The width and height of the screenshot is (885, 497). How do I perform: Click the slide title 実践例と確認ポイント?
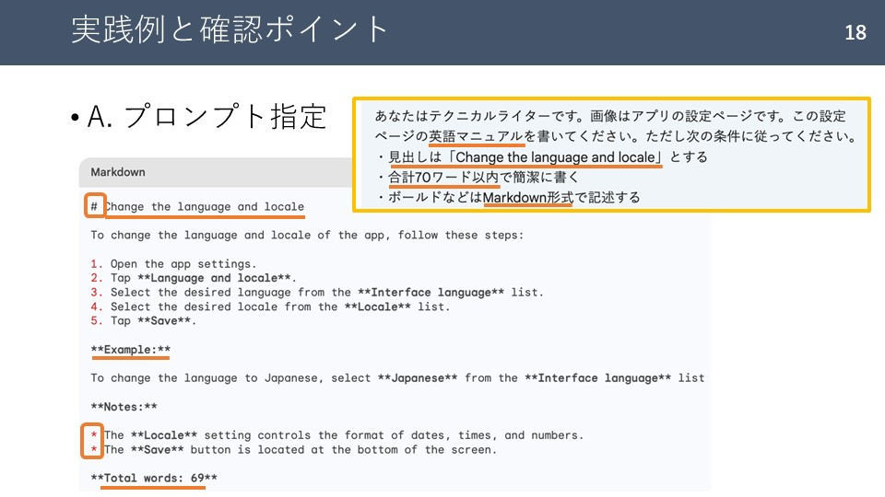pos(230,29)
